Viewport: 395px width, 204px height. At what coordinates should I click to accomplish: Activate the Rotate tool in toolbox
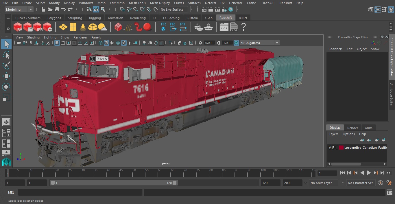pyautogui.click(x=6, y=87)
